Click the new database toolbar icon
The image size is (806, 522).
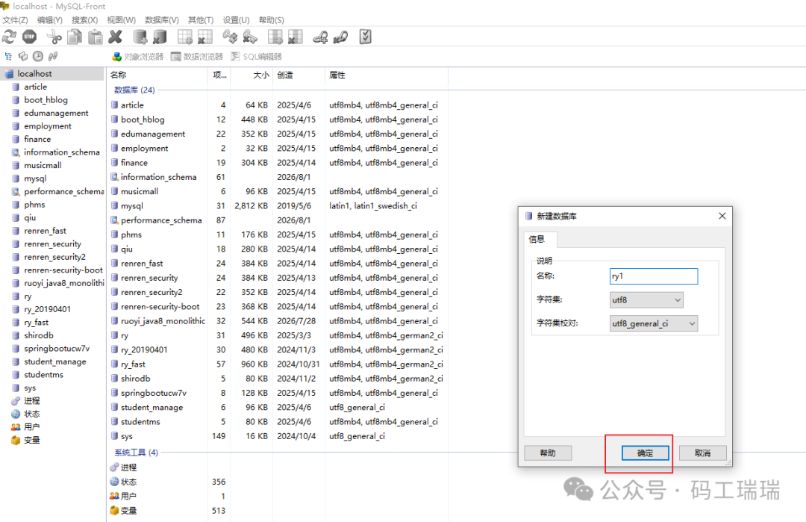[140, 37]
